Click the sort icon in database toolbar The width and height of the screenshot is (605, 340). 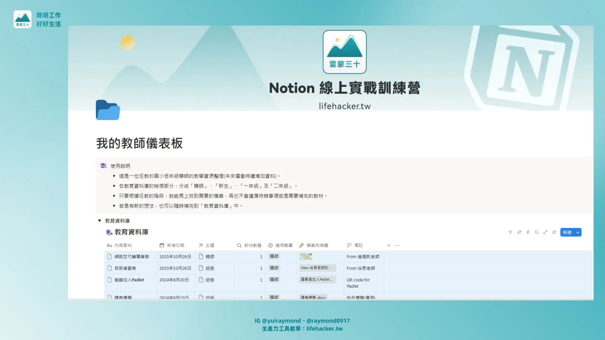pos(519,232)
